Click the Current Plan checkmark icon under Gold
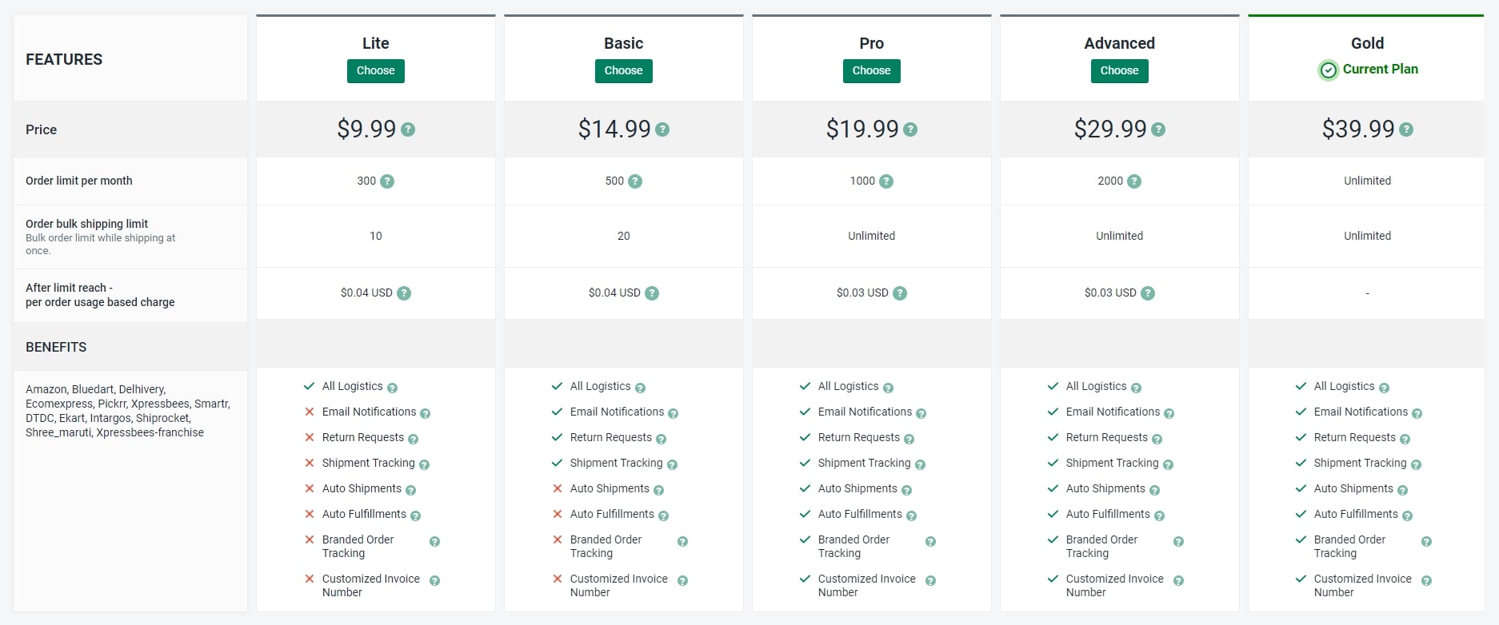This screenshot has width=1499, height=625. pyautogui.click(x=1328, y=70)
